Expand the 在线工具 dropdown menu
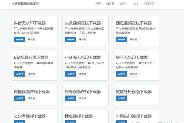 coord(150,4)
